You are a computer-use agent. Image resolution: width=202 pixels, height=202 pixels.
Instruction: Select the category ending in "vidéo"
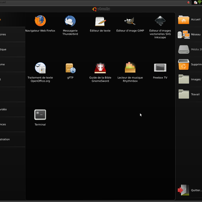(x=13, y=110)
